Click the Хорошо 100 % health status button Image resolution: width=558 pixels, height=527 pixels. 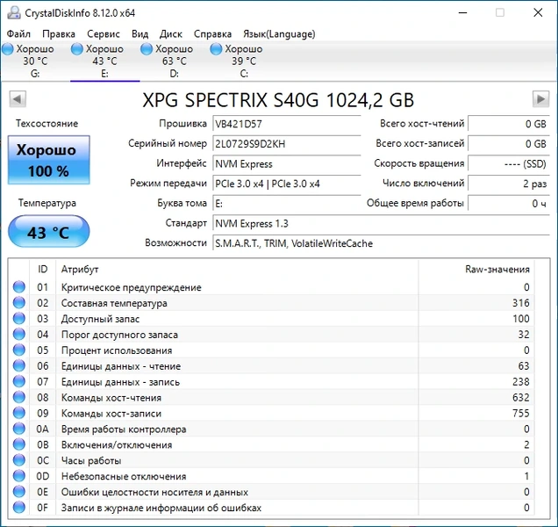[47, 160]
